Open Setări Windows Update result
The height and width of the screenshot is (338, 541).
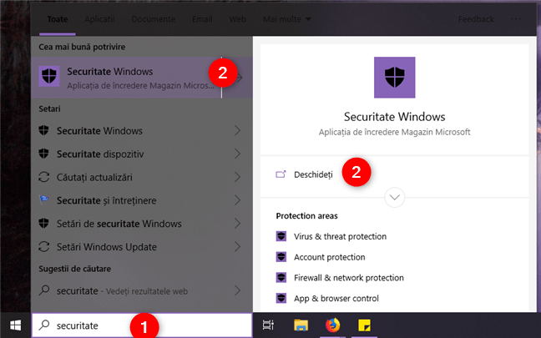[107, 247]
